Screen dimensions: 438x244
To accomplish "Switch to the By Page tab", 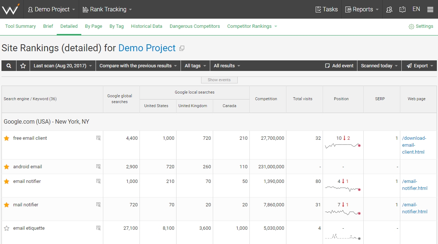I will [94, 26].
